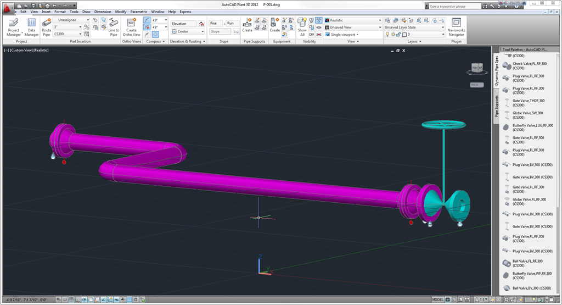The height and width of the screenshot is (305, 562).
Task: Open the Single viewport dropdown
Action: tap(341, 35)
